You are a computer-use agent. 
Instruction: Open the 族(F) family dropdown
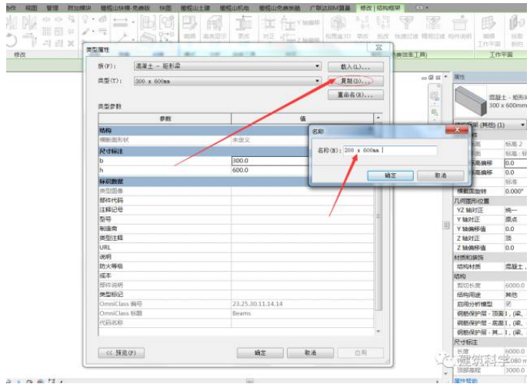(228, 66)
